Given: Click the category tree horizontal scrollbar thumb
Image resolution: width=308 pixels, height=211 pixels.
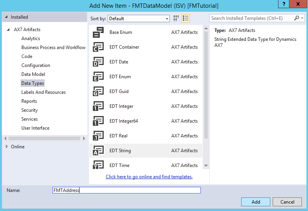Looking at the screenshot, I should point(44,138).
